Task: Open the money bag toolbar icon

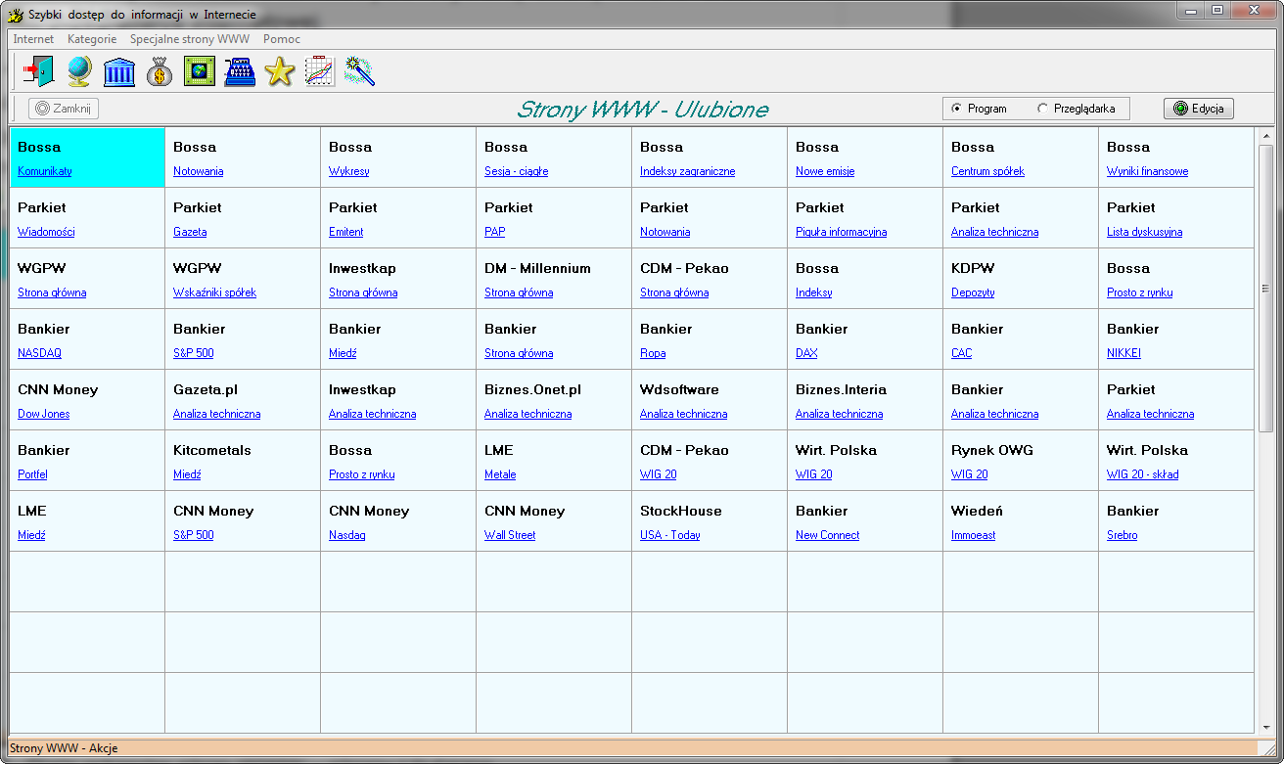Action: coord(160,71)
